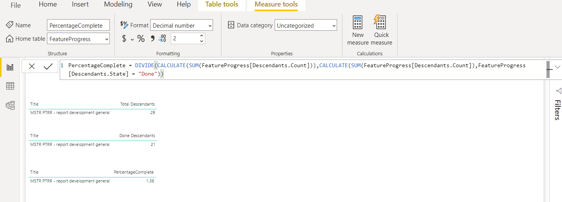Apply percentage format
Image resolution: width=562 pixels, height=202 pixels.
[141, 38]
